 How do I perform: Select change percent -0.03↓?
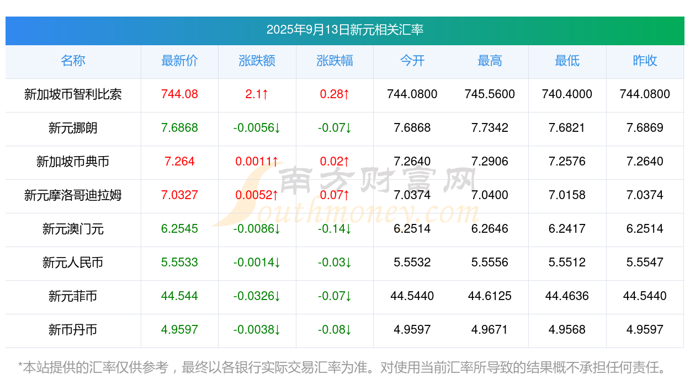tap(335, 263)
